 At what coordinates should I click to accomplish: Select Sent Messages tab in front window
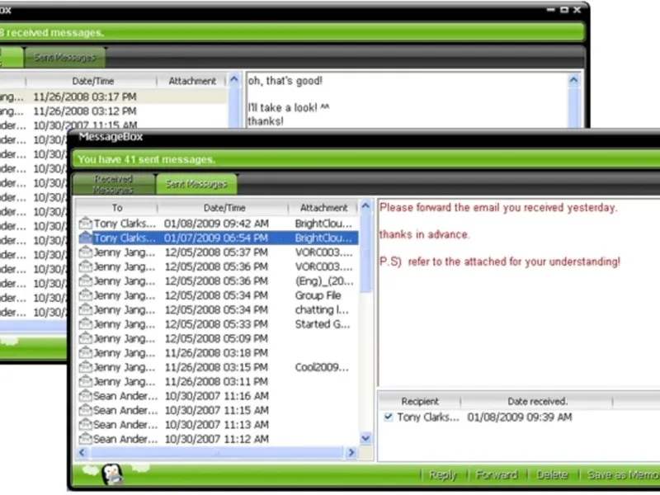(x=196, y=184)
